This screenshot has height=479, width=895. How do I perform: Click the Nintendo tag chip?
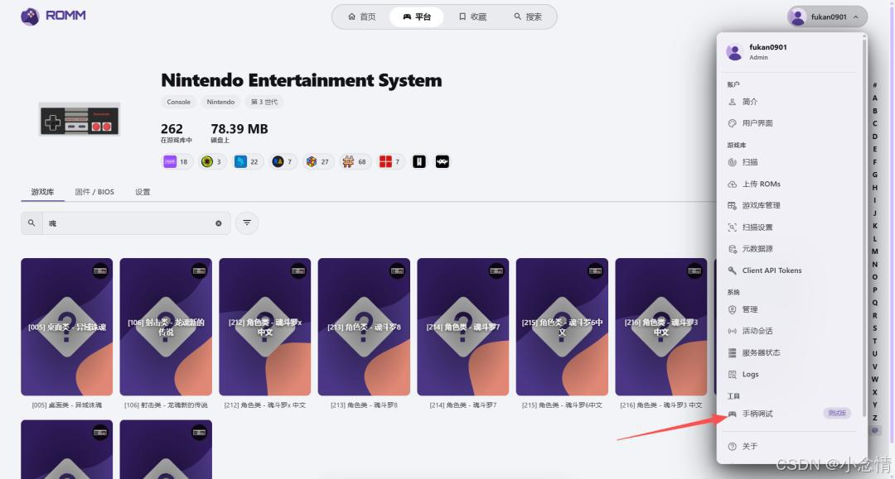(x=220, y=102)
